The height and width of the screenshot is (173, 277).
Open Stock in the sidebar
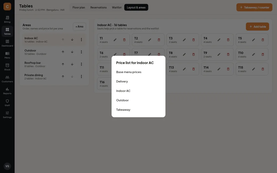[7, 67]
